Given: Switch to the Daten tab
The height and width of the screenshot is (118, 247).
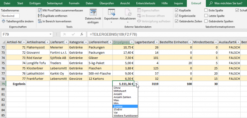Looking at the screenshot, I should click(x=89, y=3).
